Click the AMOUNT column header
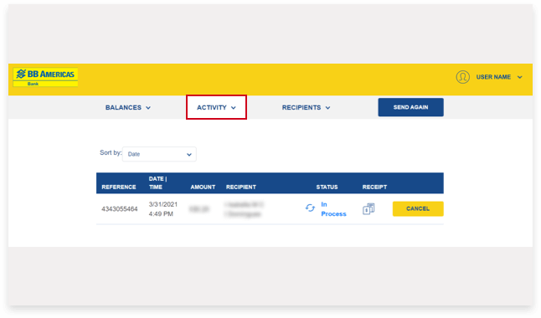This screenshot has height=318, width=541. pyautogui.click(x=203, y=187)
